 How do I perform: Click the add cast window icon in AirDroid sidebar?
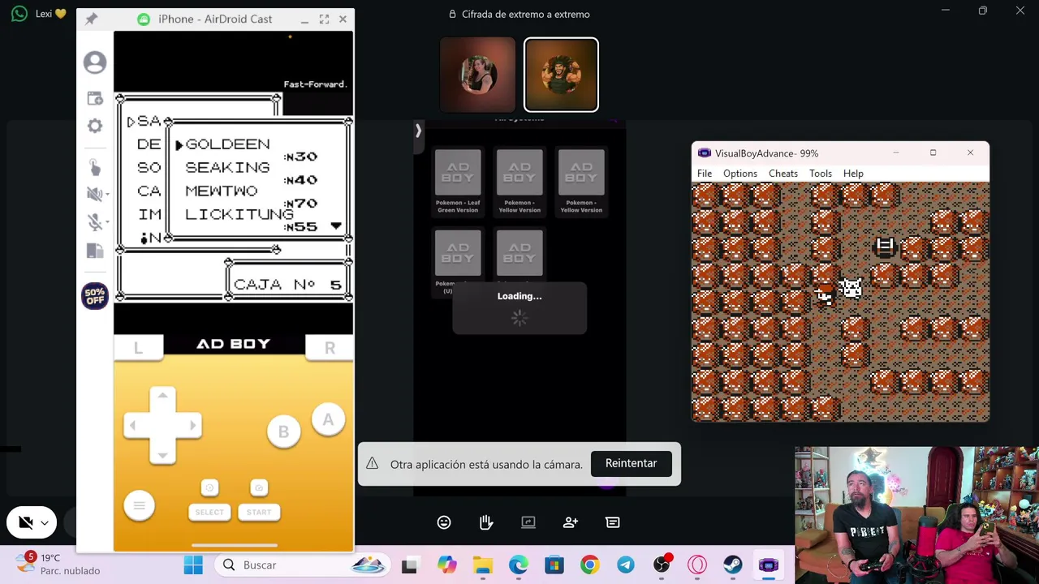[95, 98]
